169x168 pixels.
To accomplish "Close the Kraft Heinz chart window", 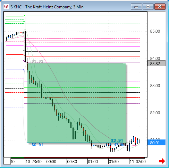I will click(160, 7).
